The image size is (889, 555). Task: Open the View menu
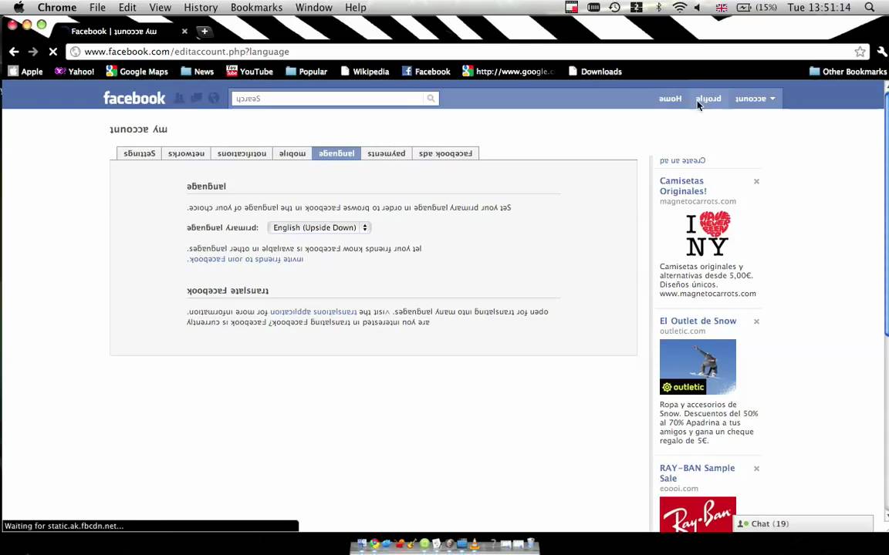[160, 8]
